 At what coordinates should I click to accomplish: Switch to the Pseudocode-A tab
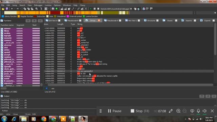tap(113, 20)
